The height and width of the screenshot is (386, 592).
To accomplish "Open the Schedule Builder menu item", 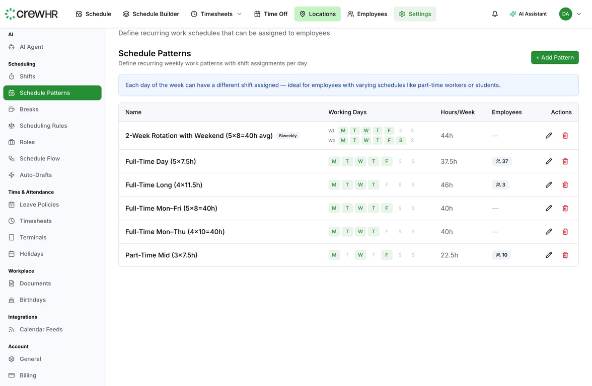I will tap(151, 14).
